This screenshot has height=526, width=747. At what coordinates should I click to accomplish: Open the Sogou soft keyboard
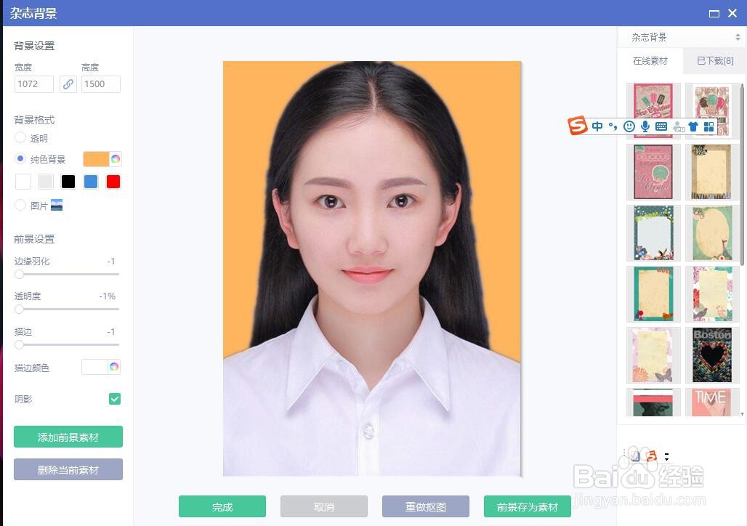[661, 126]
